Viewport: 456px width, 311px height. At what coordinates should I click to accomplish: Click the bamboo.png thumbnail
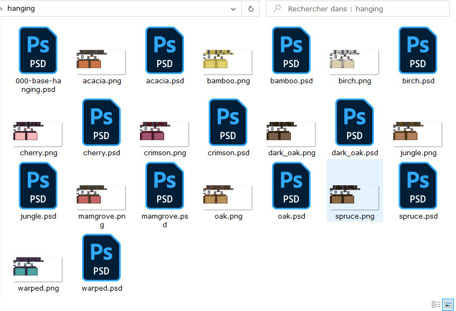click(x=228, y=61)
